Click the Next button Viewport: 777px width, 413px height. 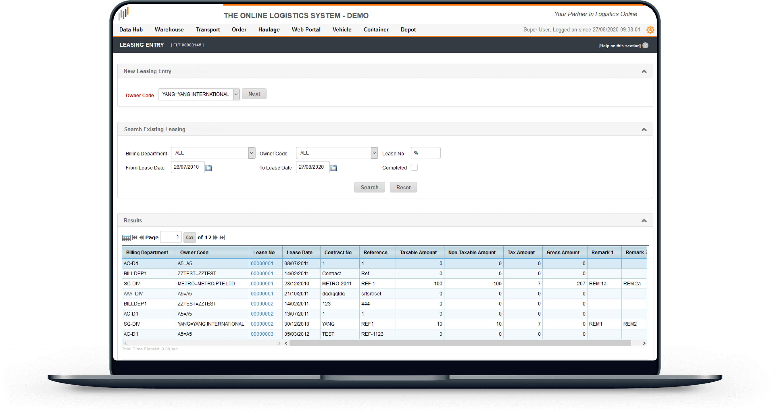click(254, 94)
